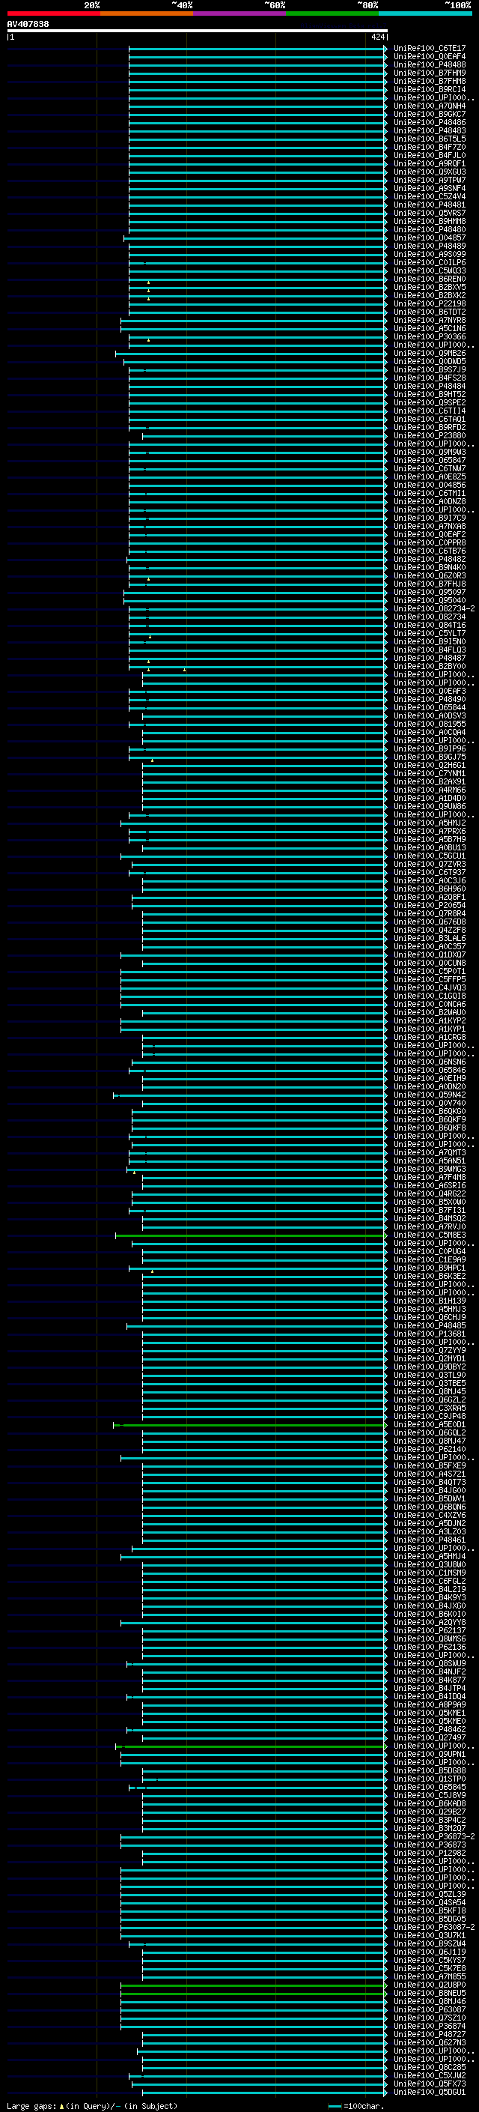Viewport: 479px width, 2112px height.
Task: Open hit UniRef100_A7QNH4
Action: pos(429,106)
